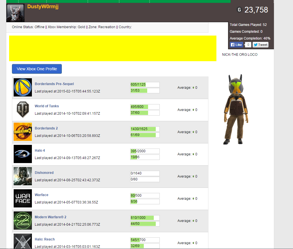Viewport: 293px width, 249px height.
Task: Click Modern Warfare 2 810/1000 gamerscore bar
Action: coord(145,218)
